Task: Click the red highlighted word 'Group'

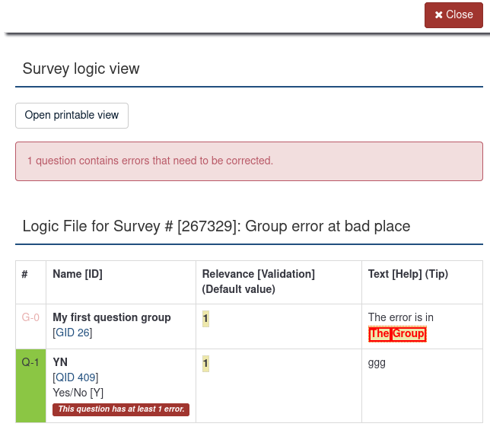Action: (409, 334)
